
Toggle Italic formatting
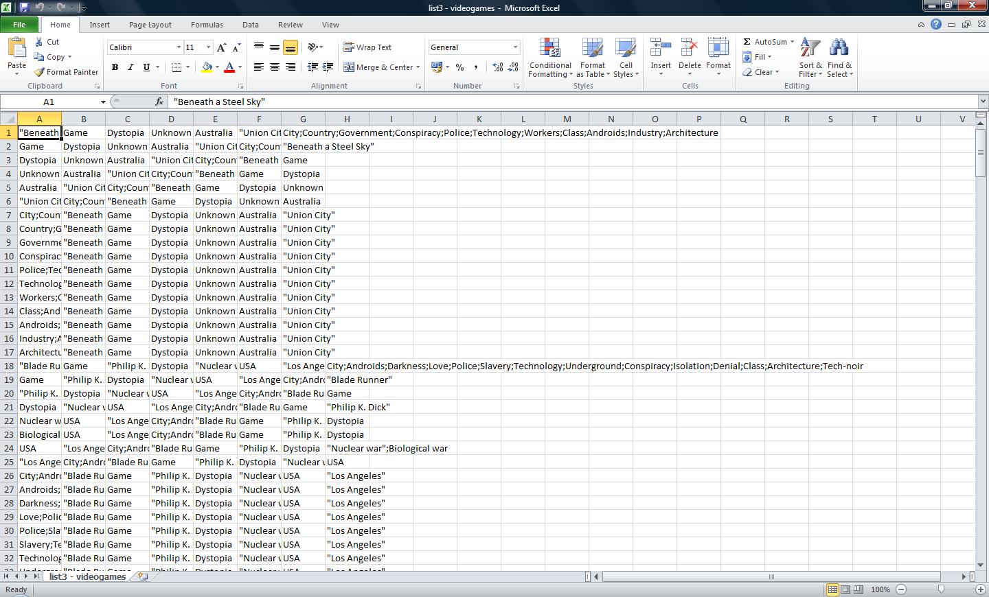[x=130, y=67]
